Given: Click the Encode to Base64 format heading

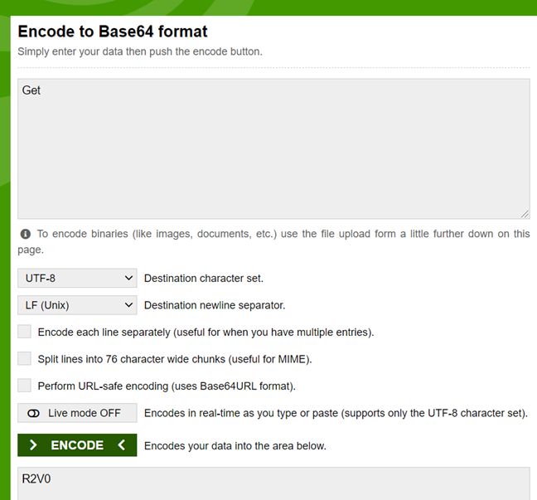Looking at the screenshot, I should tap(113, 32).
